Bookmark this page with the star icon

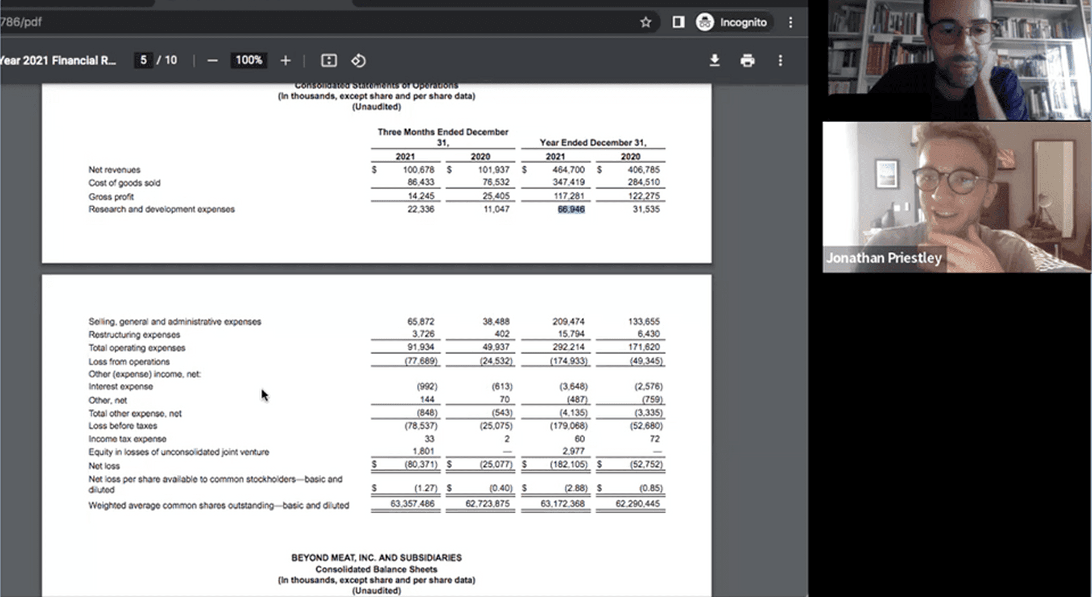point(646,22)
